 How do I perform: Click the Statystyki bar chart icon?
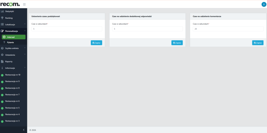coord(2,11)
